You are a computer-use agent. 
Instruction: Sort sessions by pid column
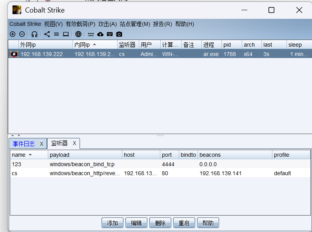[232, 45]
